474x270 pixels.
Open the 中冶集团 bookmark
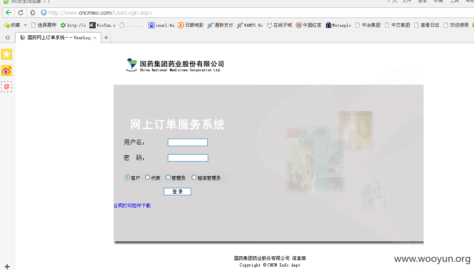[368, 25]
